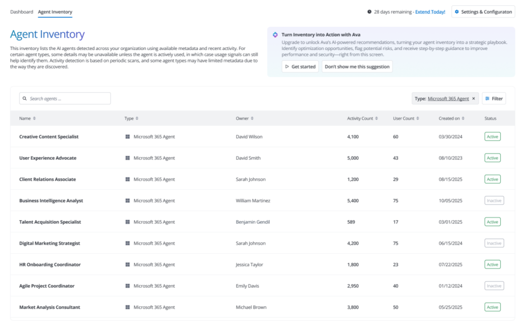Click Microsoft 365 icon in Talent Acquisition row
This screenshot has height=327, width=525.
[127, 222]
